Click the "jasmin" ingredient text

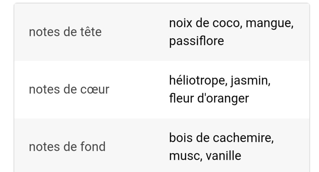[249, 81]
